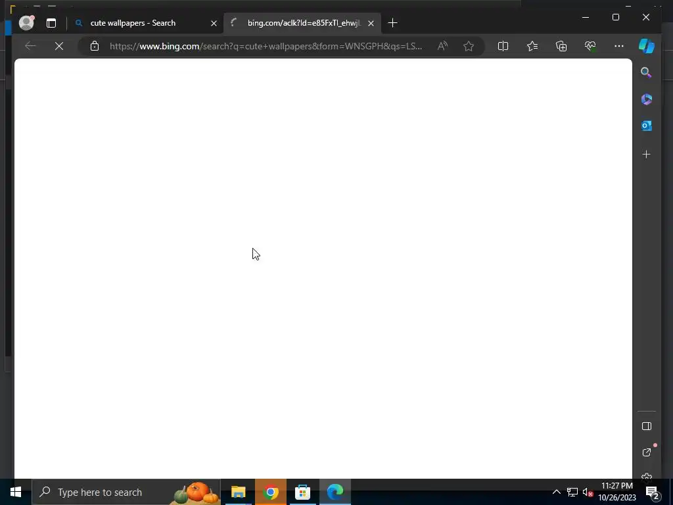Screen dimensions: 673x505
Task: Show hidden system tray icons
Action: point(556,492)
